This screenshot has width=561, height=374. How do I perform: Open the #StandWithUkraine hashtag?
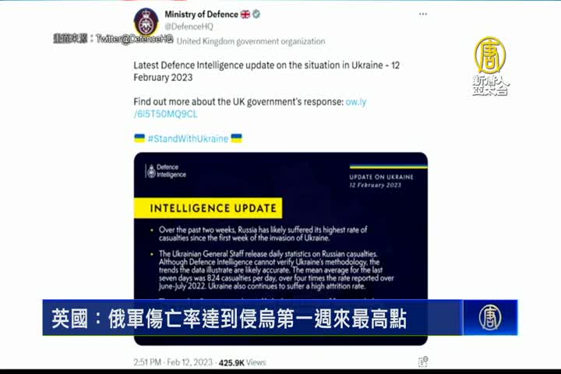click(189, 139)
